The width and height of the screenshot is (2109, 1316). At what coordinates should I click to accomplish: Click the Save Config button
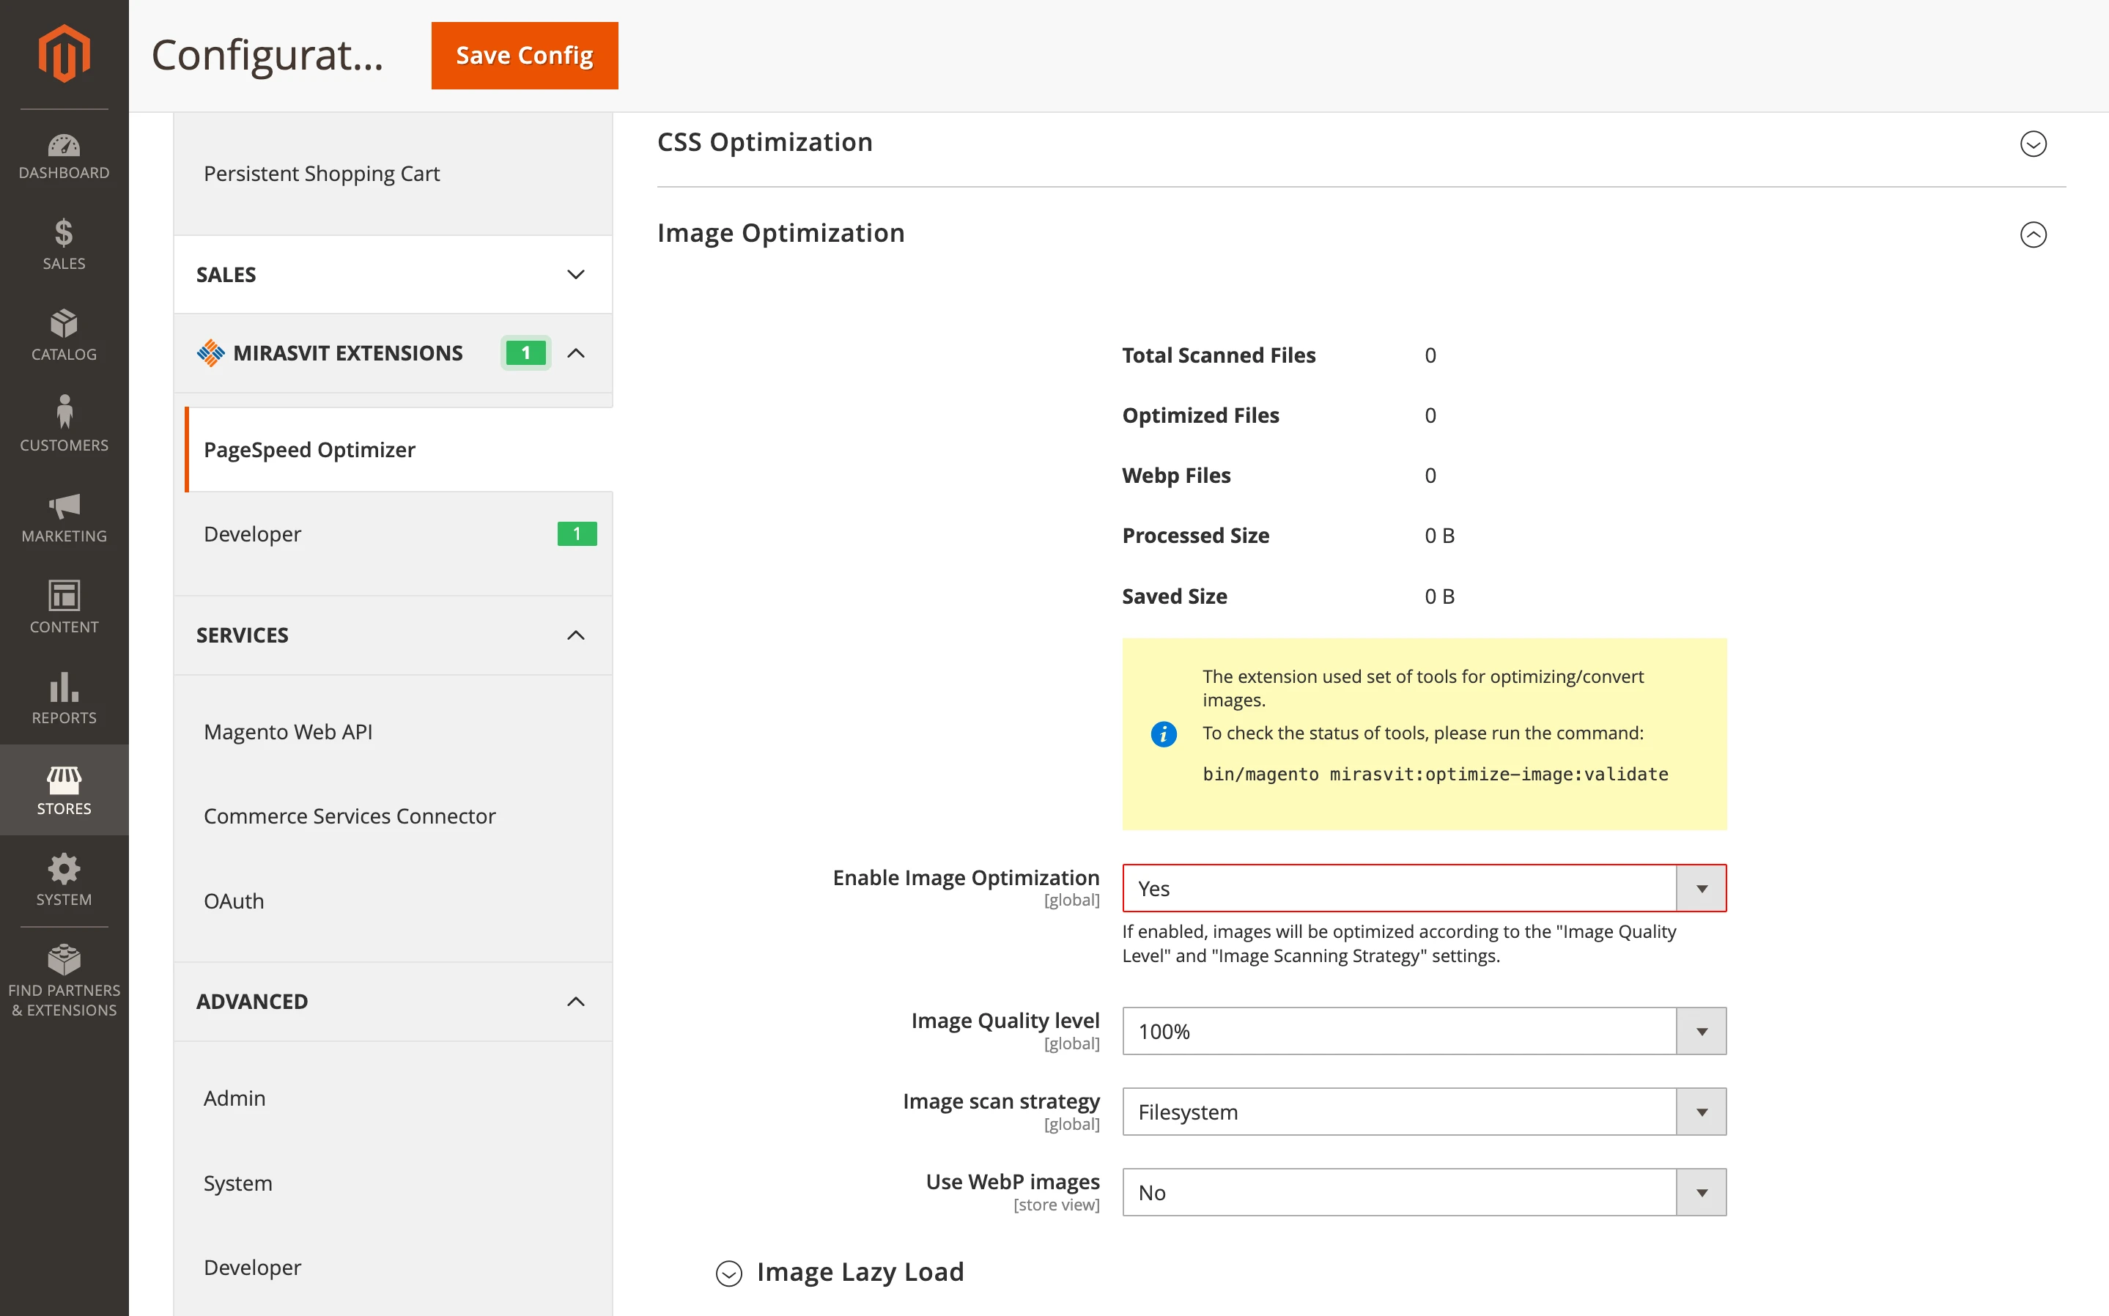point(523,55)
